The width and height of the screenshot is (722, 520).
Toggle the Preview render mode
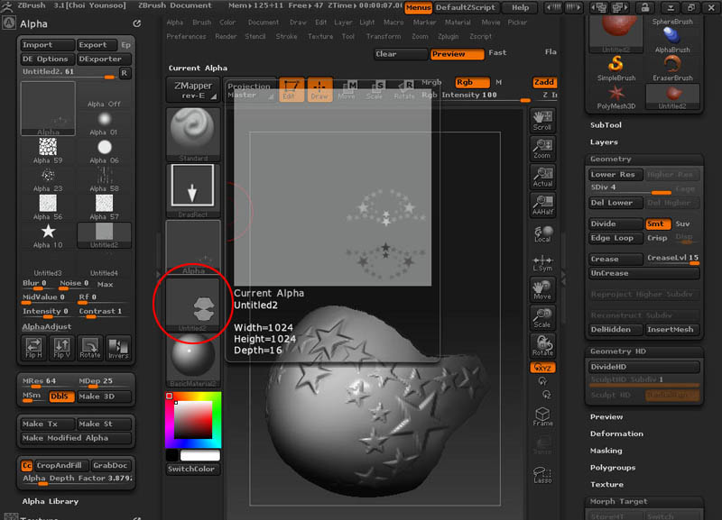(458, 54)
